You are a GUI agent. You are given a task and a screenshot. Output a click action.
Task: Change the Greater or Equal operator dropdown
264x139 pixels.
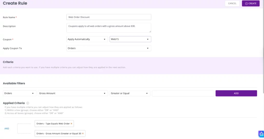pos(130,93)
